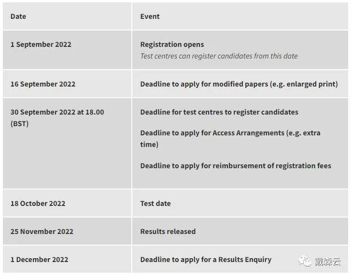Select the Event column header
352x277 pixels.
pos(150,16)
